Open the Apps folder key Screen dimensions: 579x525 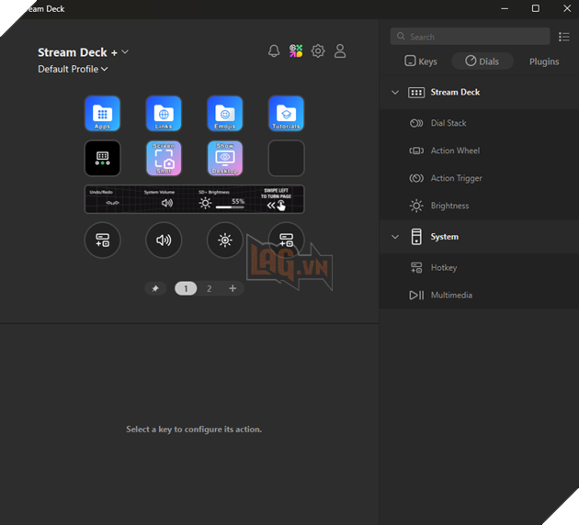(x=102, y=114)
